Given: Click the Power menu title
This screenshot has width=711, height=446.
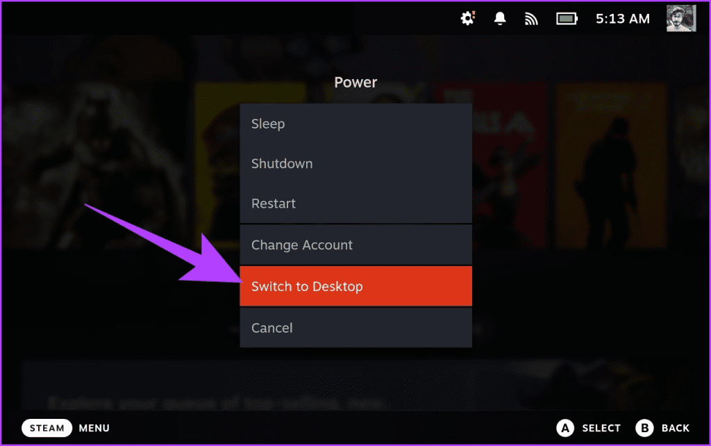Looking at the screenshot, I should [355, 82].
